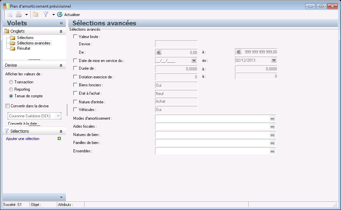
Task: Enable Convertir dans la devise checkbox
Action: tap(8, 106)
